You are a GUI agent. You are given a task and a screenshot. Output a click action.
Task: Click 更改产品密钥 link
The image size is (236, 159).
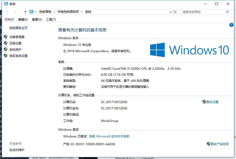[x=219, y=144]
